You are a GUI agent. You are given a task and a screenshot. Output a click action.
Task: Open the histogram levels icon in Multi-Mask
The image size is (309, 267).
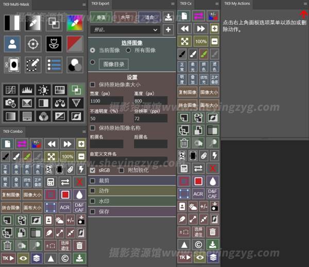pyautogui.click(x=26, y=90)
